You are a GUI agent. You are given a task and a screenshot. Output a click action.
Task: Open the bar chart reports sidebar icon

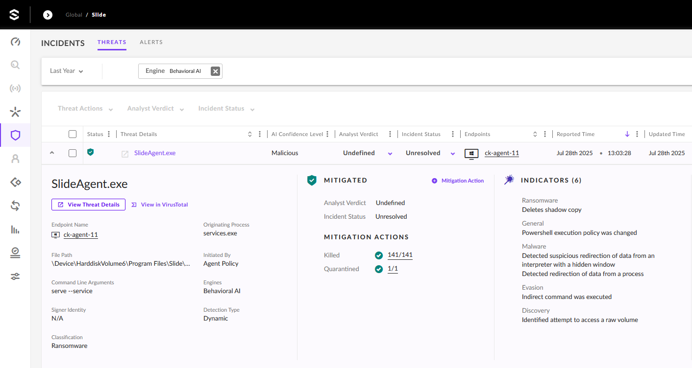[15, 230]
